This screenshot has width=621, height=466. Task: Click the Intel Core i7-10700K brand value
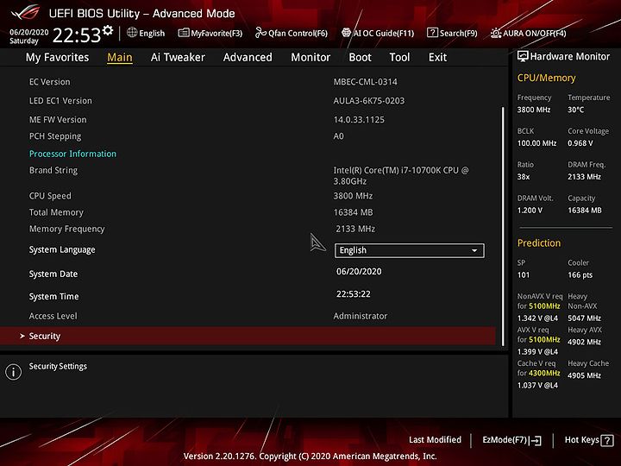[x=401, y=176]
